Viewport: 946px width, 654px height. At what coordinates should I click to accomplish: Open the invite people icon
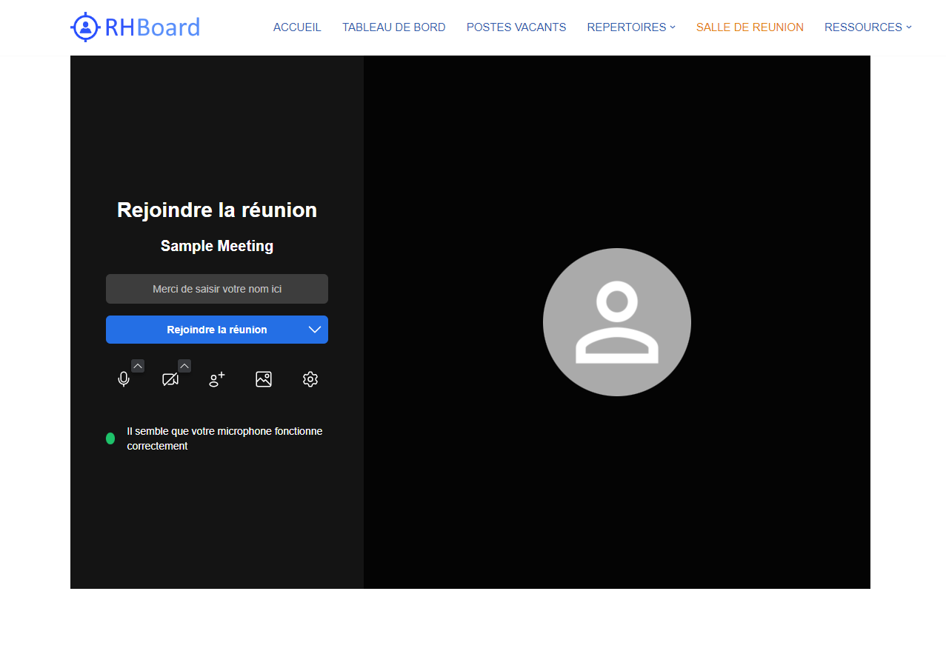point(217,379)
